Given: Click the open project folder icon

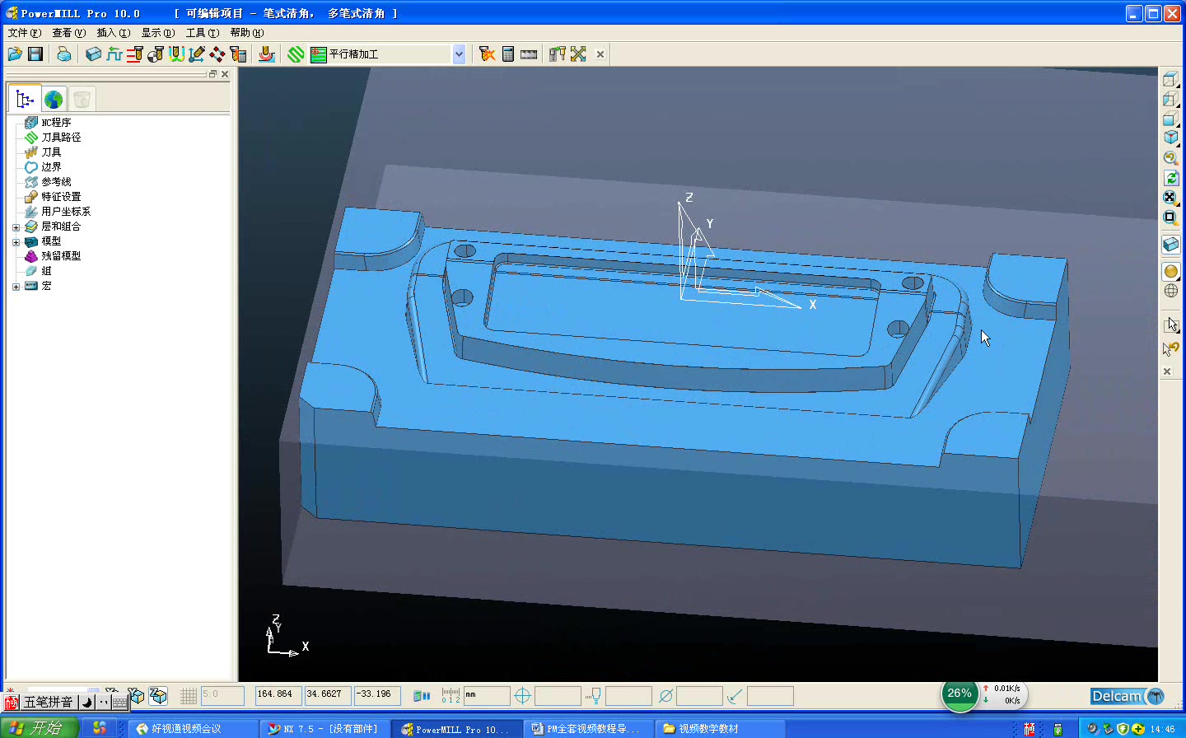Looking at the screenshot, I should point(14,54).
